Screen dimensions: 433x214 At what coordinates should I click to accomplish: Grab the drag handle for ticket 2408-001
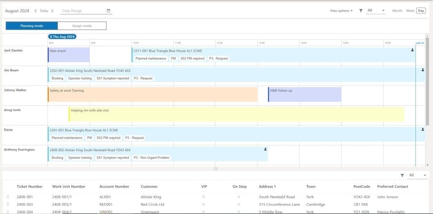coord(8,197)
